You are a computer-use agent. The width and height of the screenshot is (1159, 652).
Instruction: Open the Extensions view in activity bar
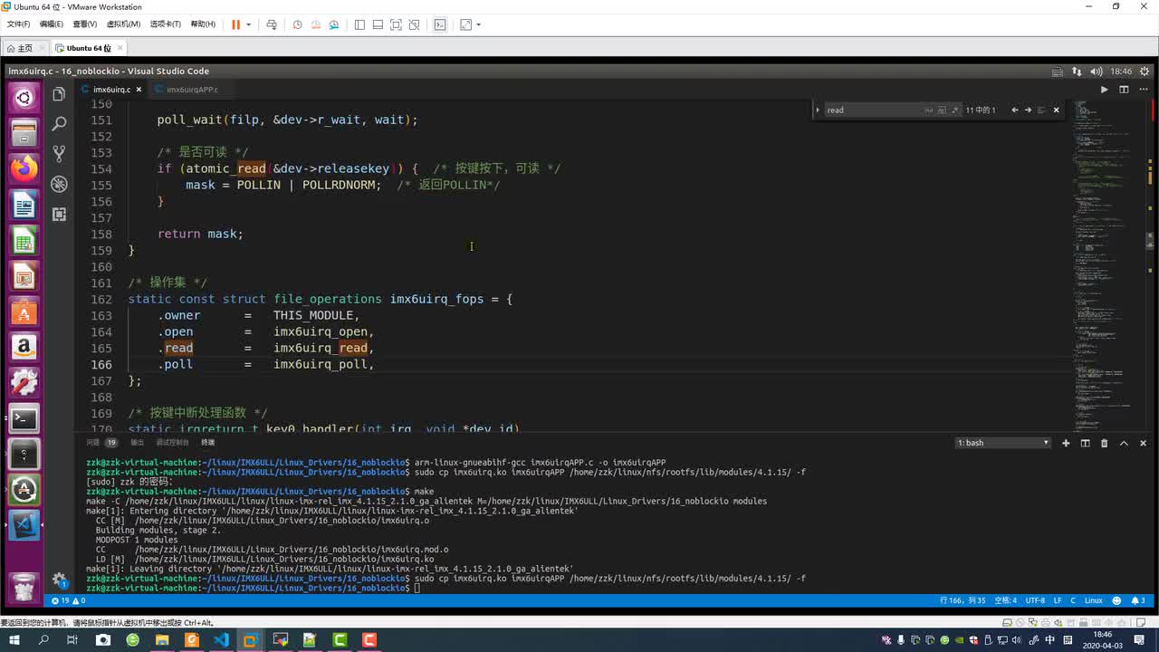(60, 214)
